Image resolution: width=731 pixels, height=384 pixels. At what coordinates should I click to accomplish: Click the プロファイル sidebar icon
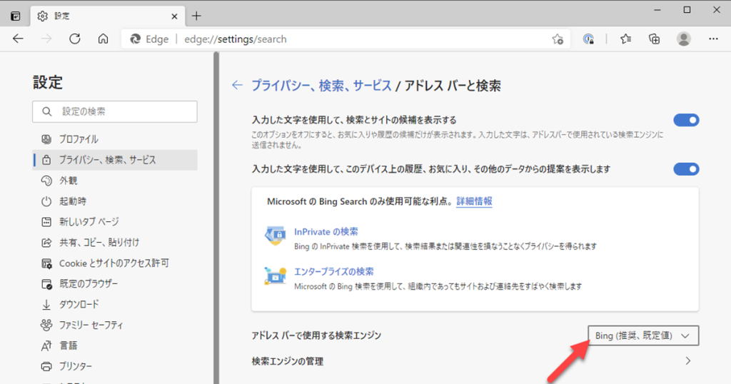coord(46,139)
